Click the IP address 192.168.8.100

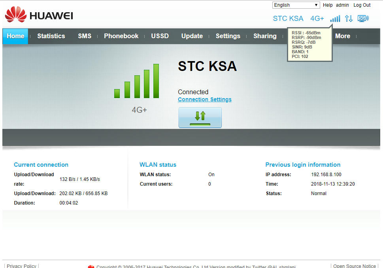click(x=326, y=175)
